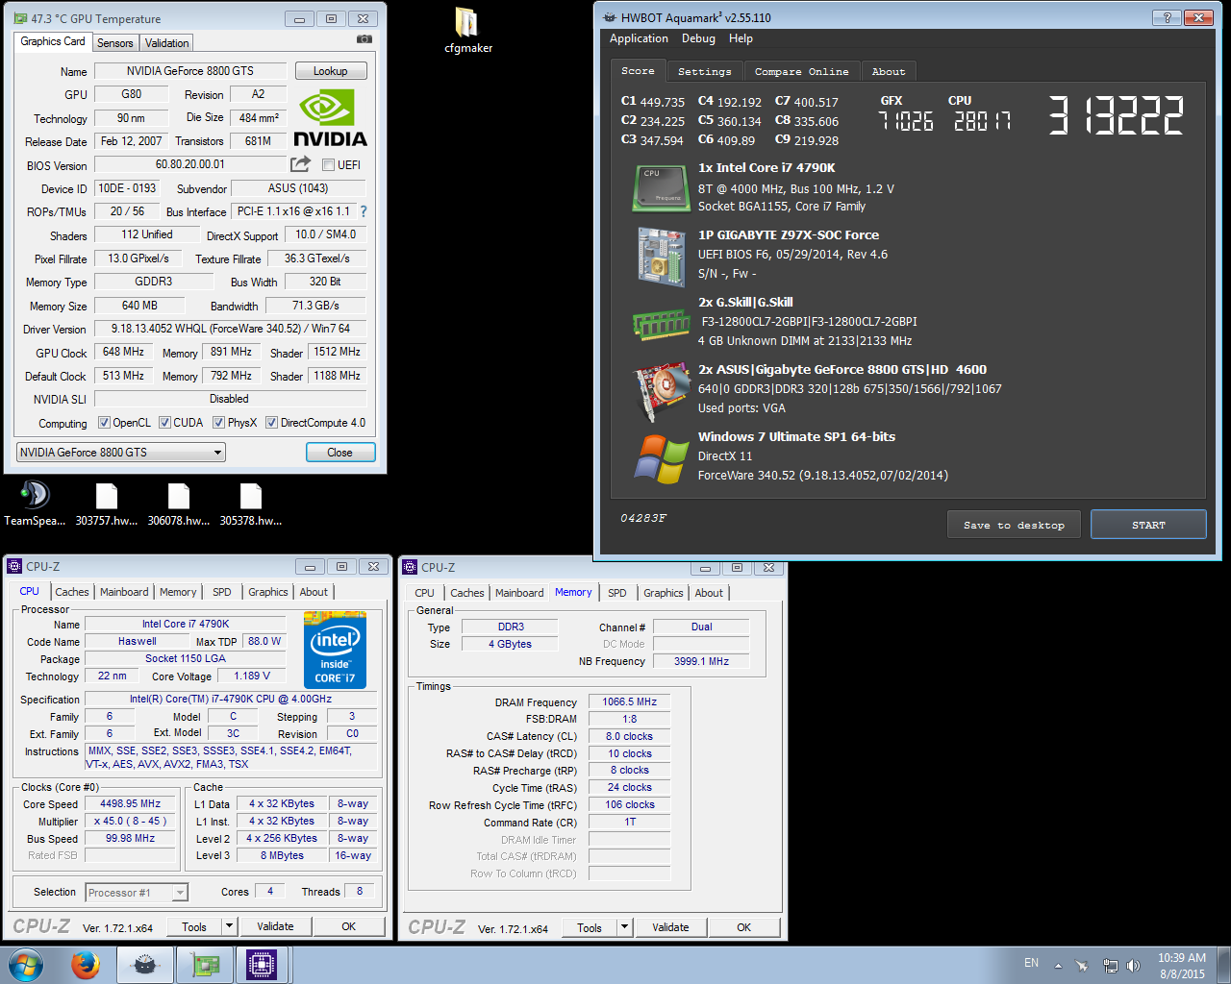Switch to Compare Online tab in Aquamark

(801, 72)
